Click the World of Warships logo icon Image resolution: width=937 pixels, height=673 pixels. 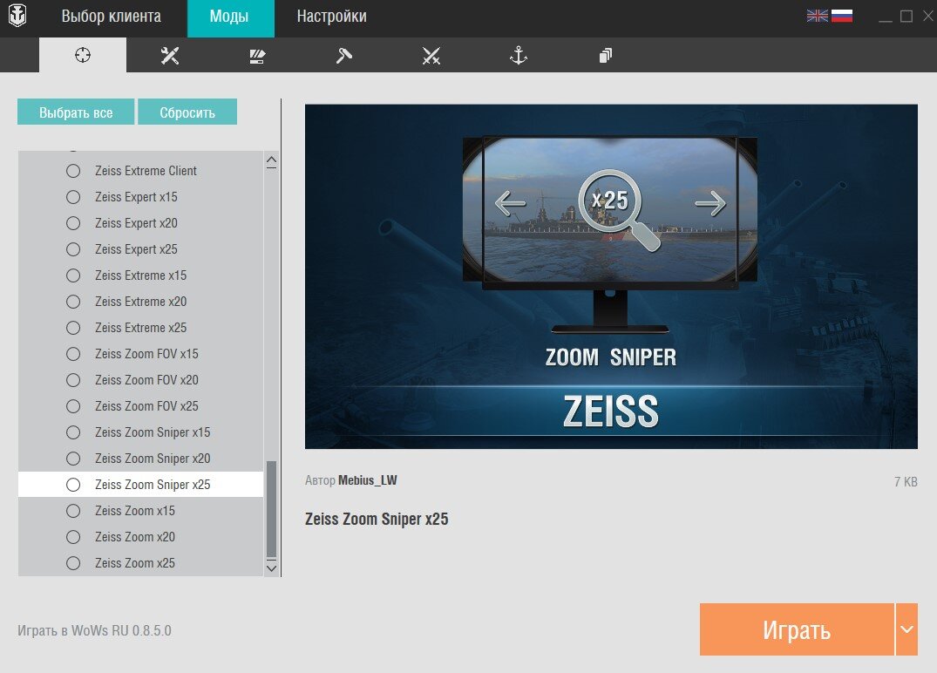click(17, 16)
